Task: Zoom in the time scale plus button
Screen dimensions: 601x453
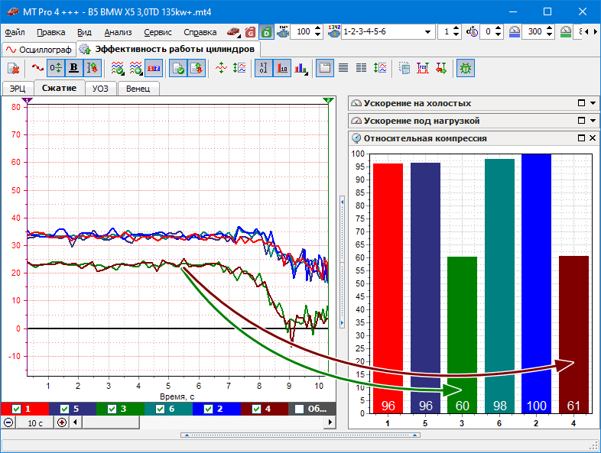Action: pos(62,422)
